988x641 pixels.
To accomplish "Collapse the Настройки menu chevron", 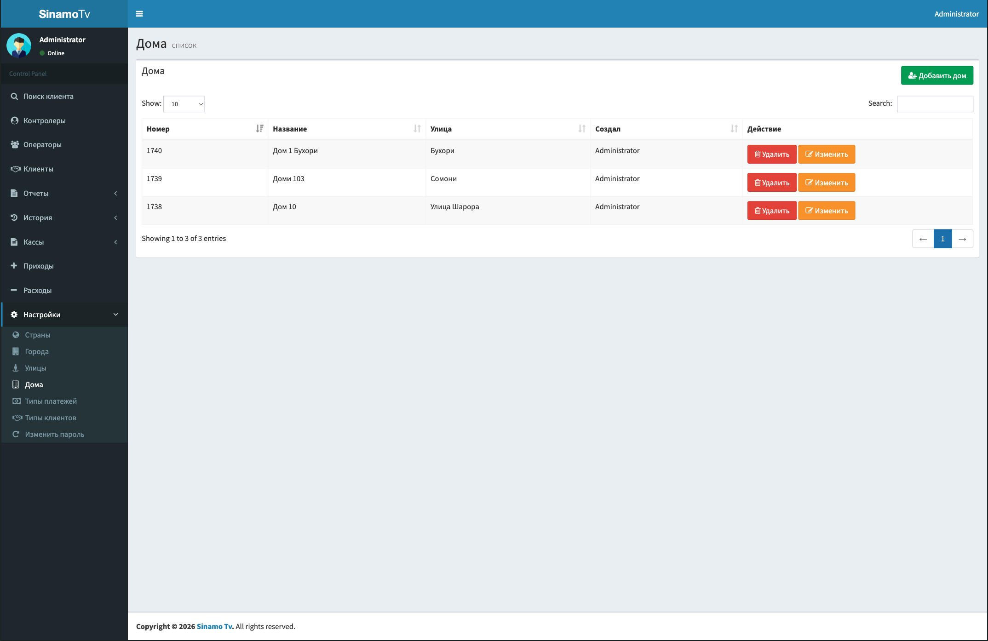I will tap(115, 315).
